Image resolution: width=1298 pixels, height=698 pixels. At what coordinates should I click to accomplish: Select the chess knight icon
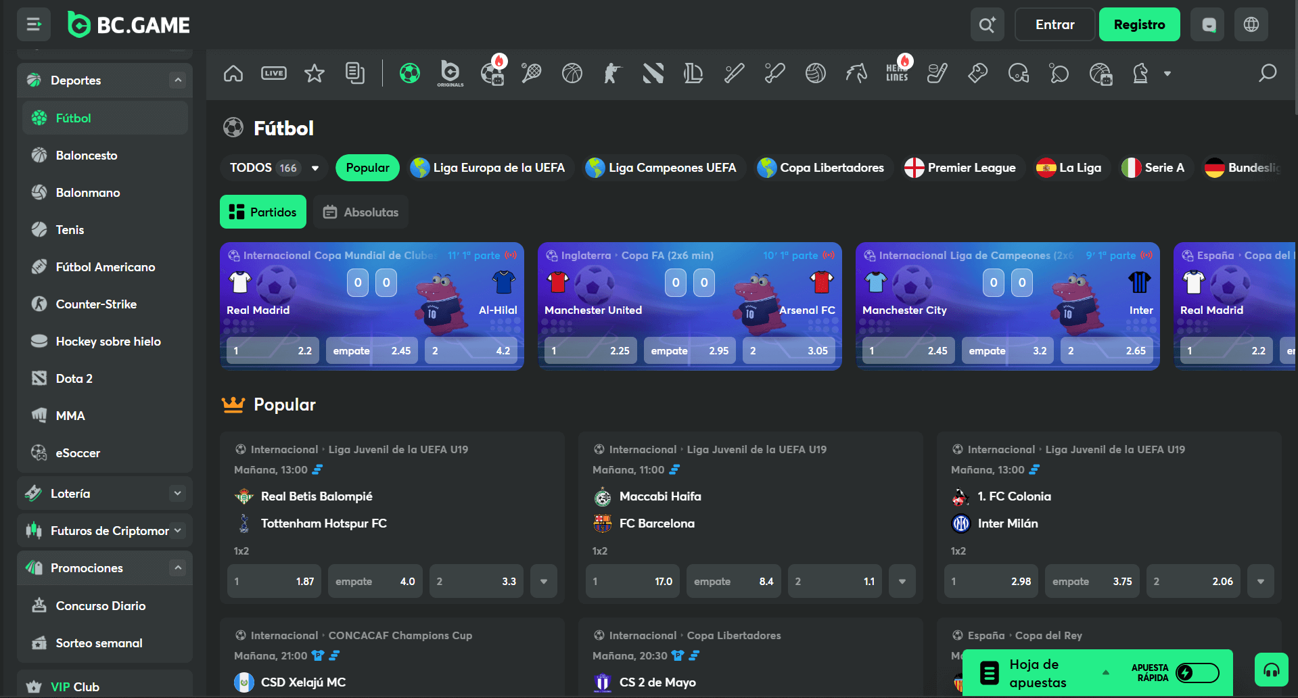pyautogui.click(x=1140, y=73)
